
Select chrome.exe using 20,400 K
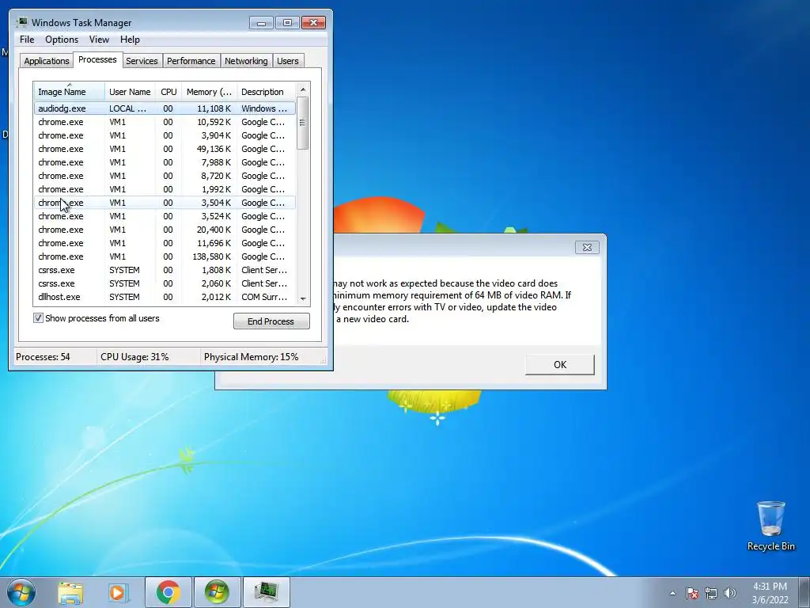(165, 230)
